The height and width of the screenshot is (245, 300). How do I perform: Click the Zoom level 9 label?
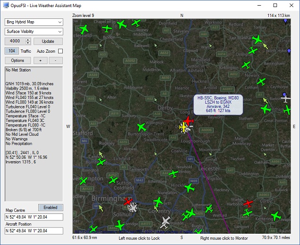click(x=83, y=16)
